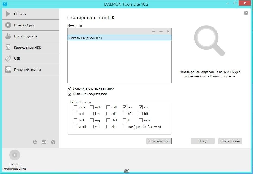Image resolution: width=253 pixels, height=174 pixels.
Task: Click the help question mark top right
Action: pos(246,13)
